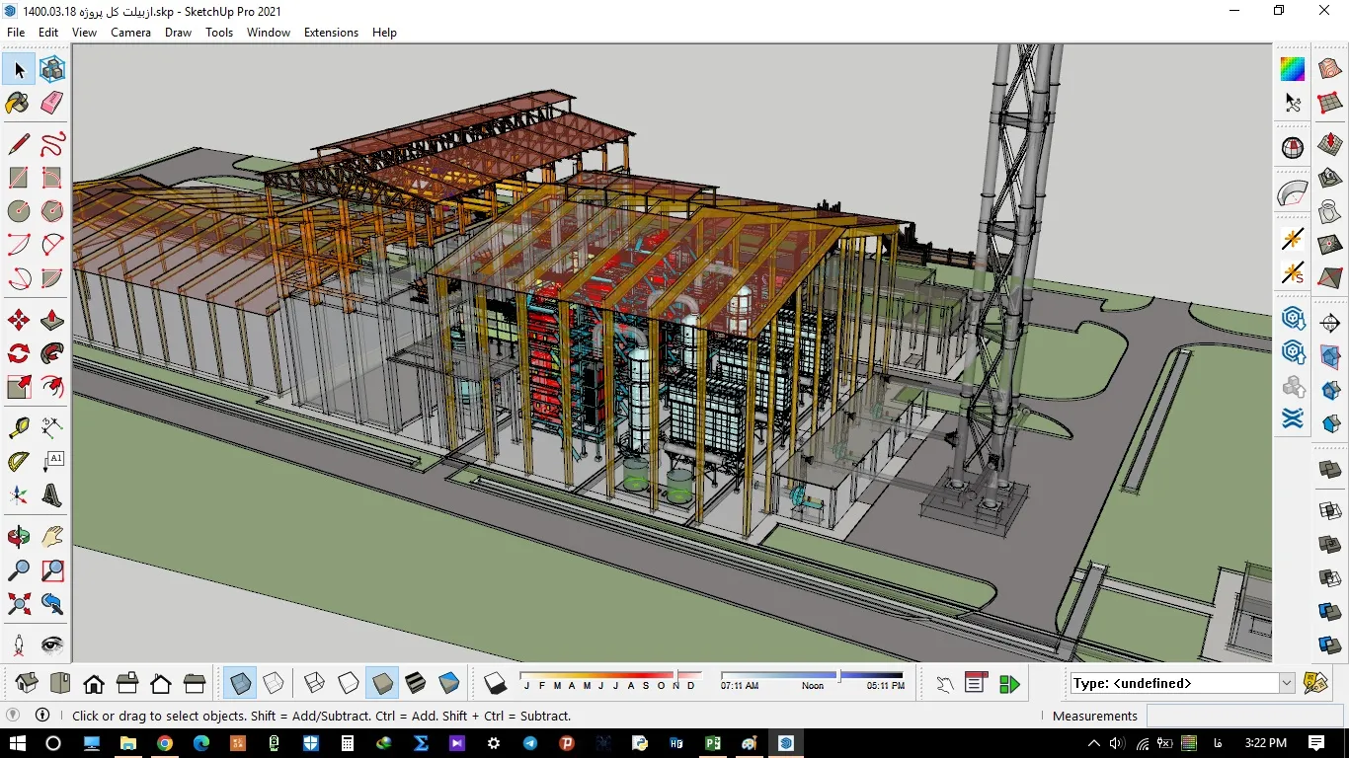The image size is (1349, 758).
Task: Toggle X-Ray face style
Action: (x=240, y=683)
